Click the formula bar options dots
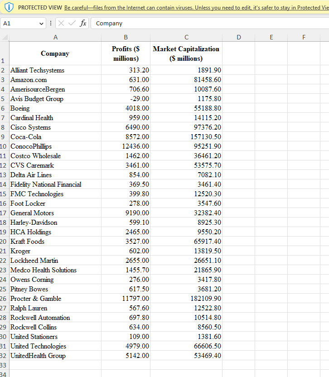 pyautogui.click(x=50, y=23)
